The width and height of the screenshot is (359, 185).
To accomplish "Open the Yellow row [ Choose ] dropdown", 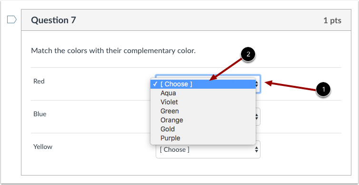I will point(208,149).
